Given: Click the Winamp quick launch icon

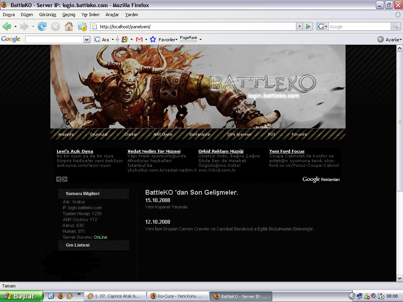Looking at the screenshot, I should pyautogui.click(x=69, y=296).
